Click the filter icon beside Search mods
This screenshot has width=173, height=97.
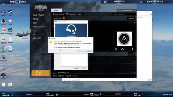[111, 14]
